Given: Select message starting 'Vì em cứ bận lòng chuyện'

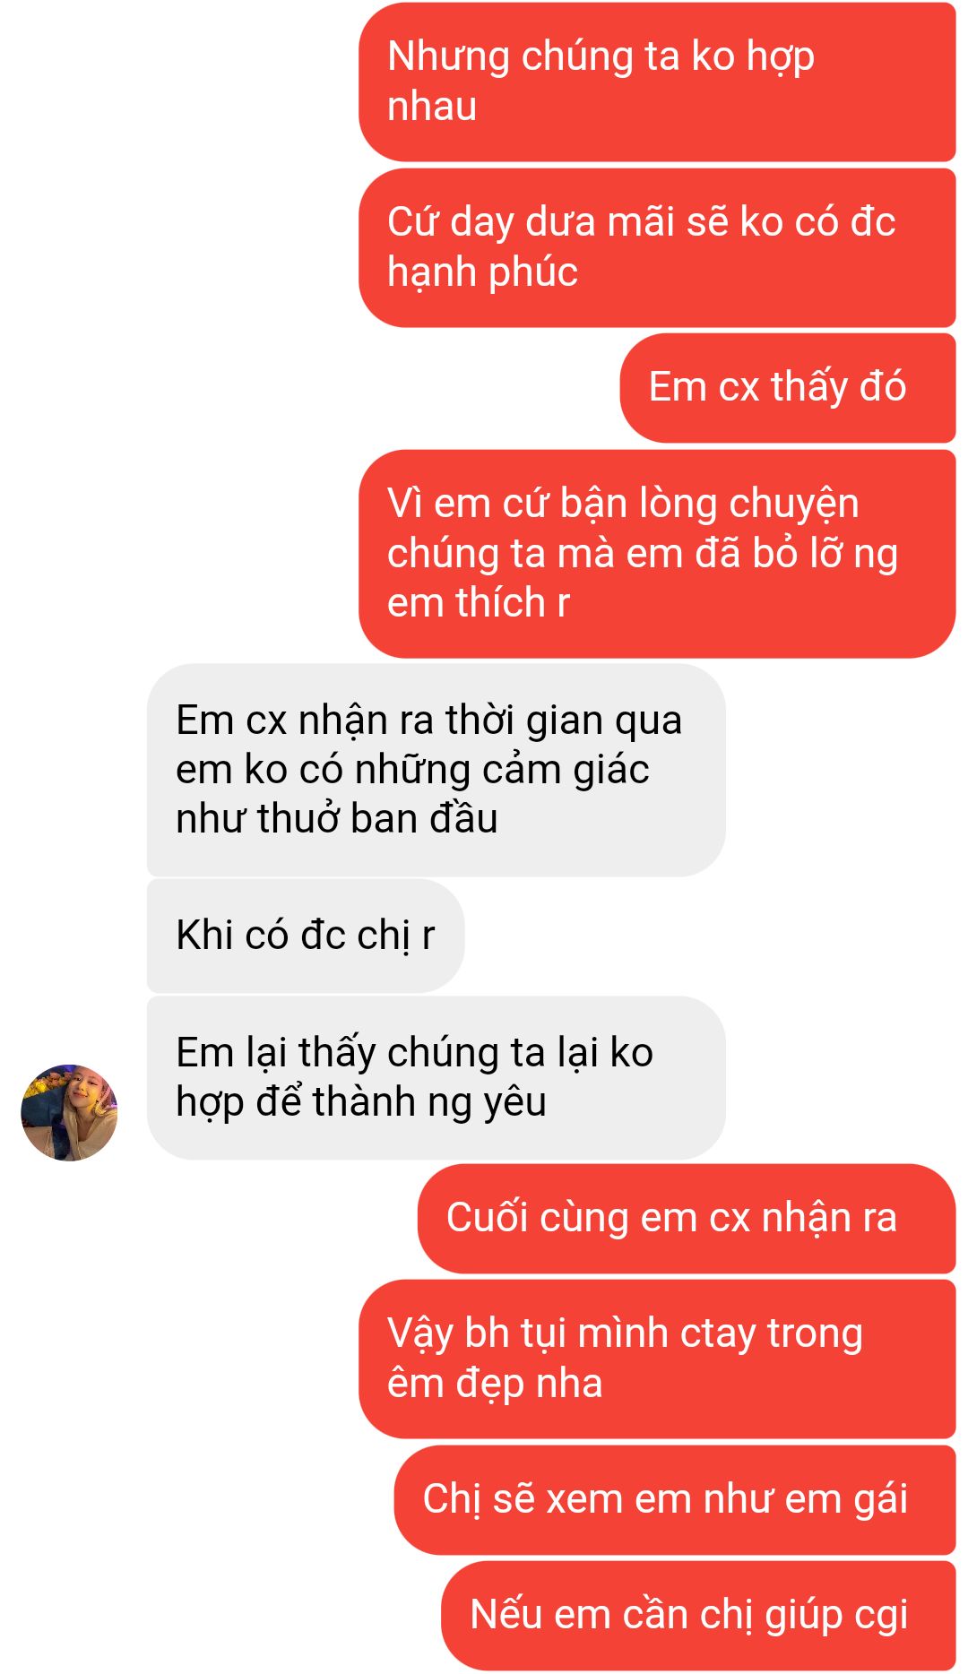Looking at the screenshot, I should pyautogui.click(x=657, y=554).
